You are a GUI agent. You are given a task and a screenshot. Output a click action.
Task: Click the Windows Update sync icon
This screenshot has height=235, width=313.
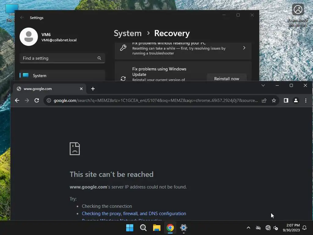click(x=123, y=79)
